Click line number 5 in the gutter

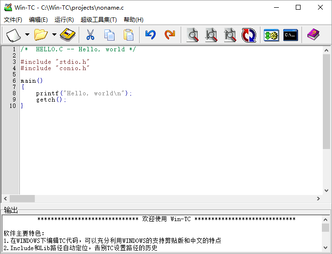click(x=14, y=75)
